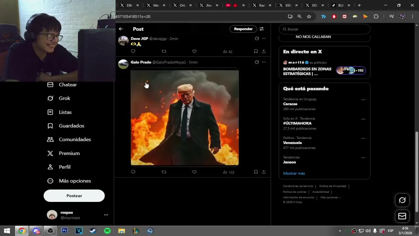This screenshot has height=236, width=419.
Task: Open the Chrome extensions puzzle icon
Action: tap(376, 16)
